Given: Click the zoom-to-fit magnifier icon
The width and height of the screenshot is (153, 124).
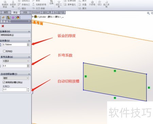Looking at the screenshot, I should [148, 13].
